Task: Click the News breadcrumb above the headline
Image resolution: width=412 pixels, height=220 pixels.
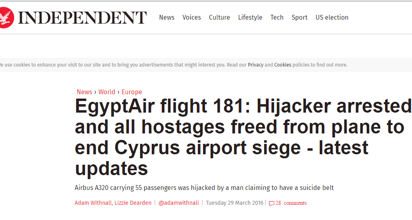Action: [84, 92]
